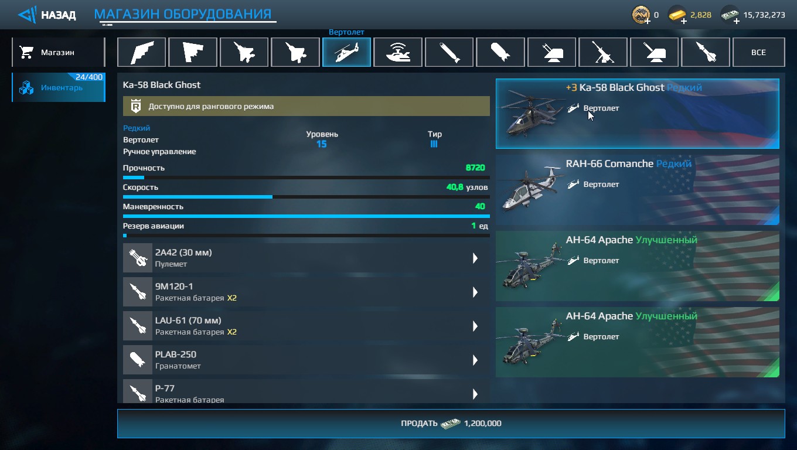Choose the machine gun turret category icon
The width and height of the screenshot is (797, 450).
click(x=603, y=52)
